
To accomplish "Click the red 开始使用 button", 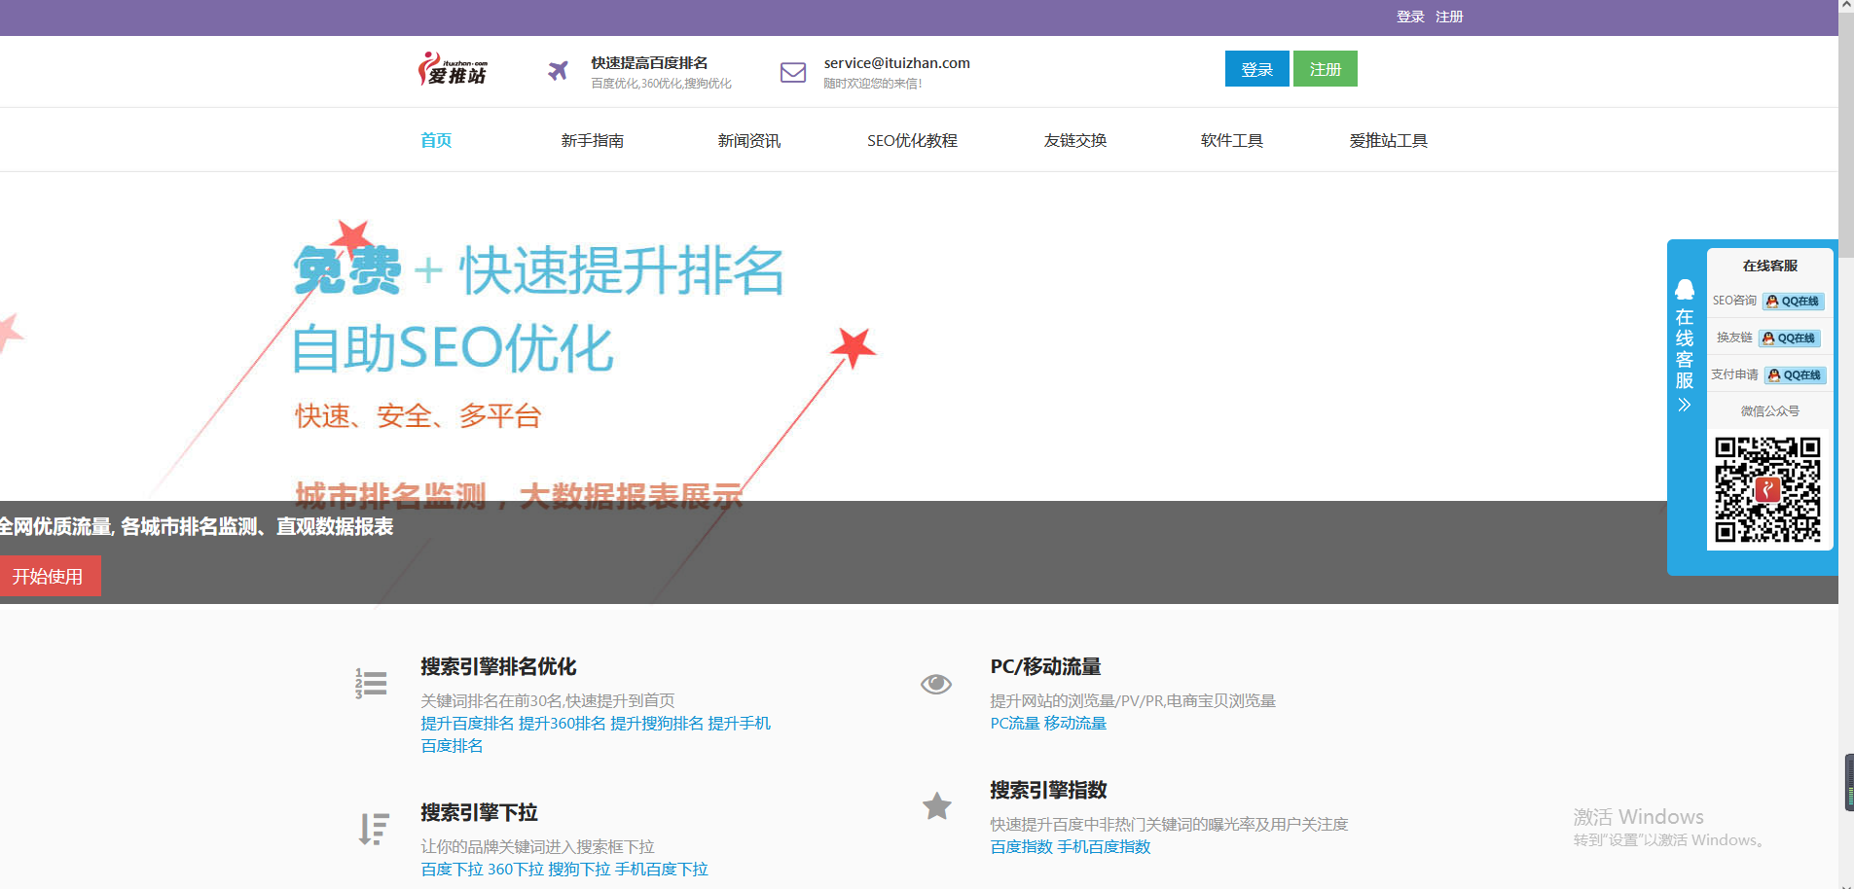I will [x=50, y=576].
